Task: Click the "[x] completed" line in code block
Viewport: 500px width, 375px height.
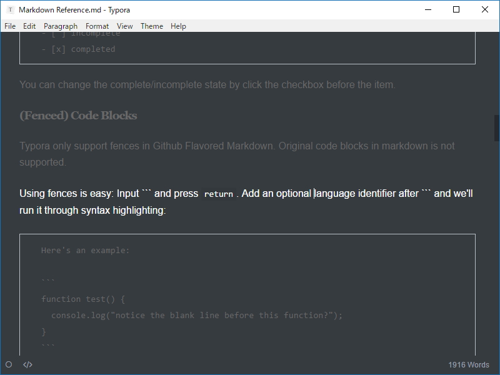Action: [x=83, y=49]
